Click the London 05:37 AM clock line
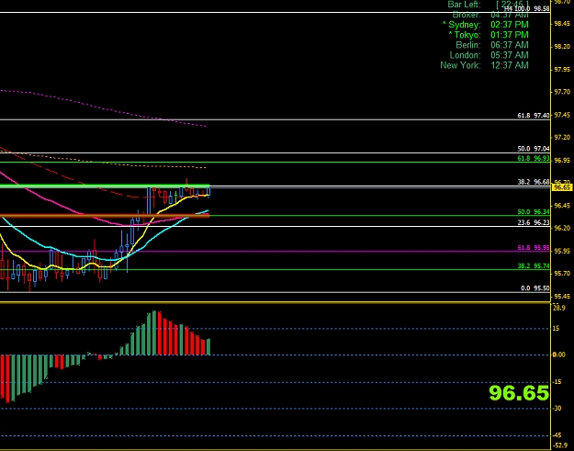574x451 pixels. coord(490,55)
